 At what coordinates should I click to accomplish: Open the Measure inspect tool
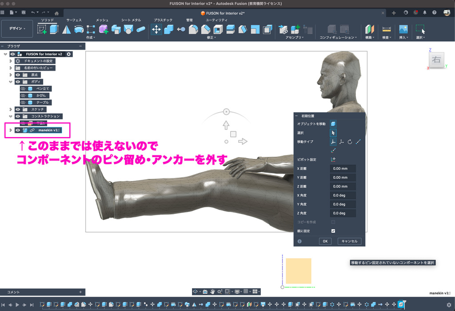387,29
